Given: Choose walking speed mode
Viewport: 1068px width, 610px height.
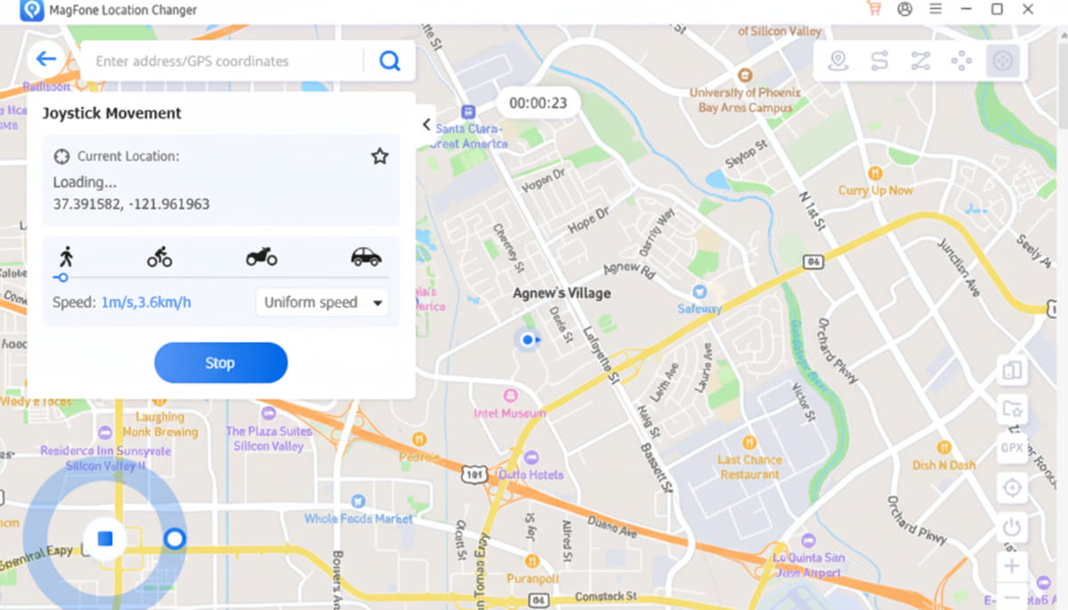Looking at the screenshot, I should click(x=66, y=257).
